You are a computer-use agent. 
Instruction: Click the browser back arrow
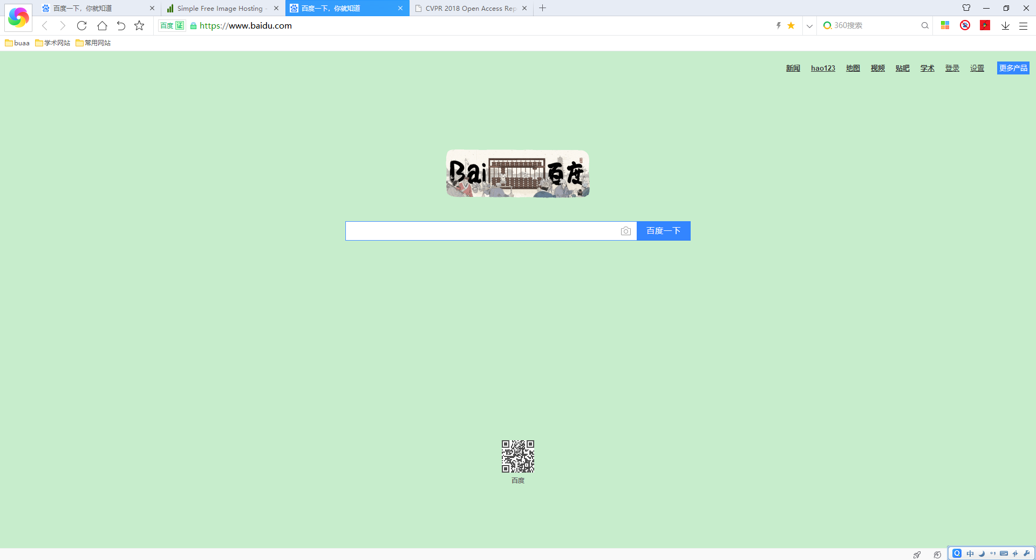[45, 25]
